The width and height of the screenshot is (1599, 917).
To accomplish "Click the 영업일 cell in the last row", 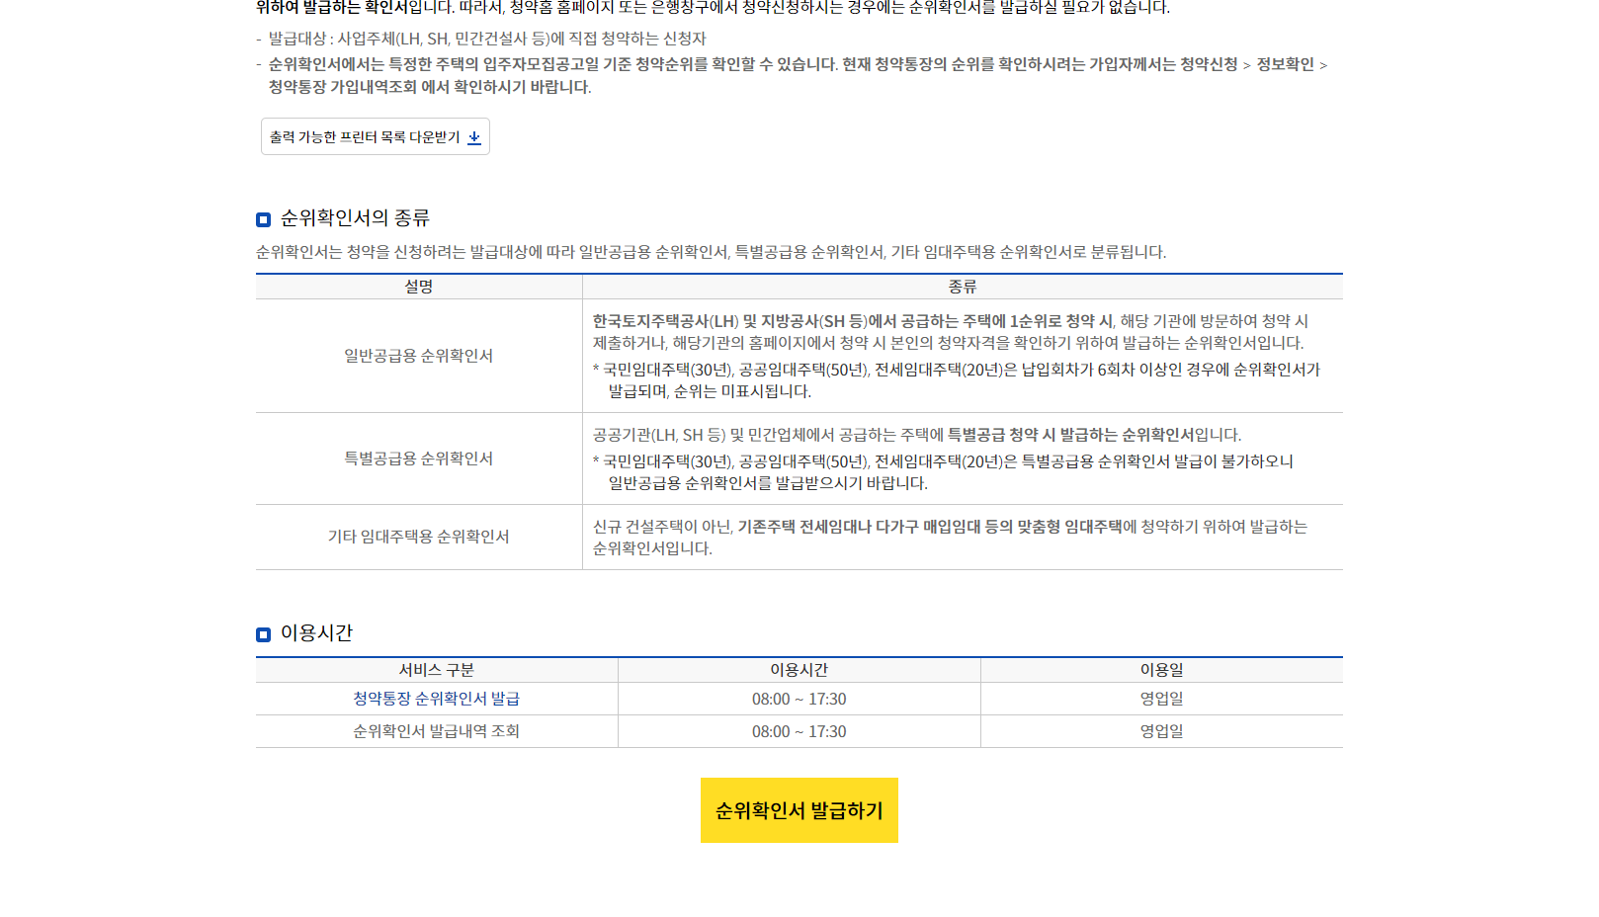I will (1160, 731).
